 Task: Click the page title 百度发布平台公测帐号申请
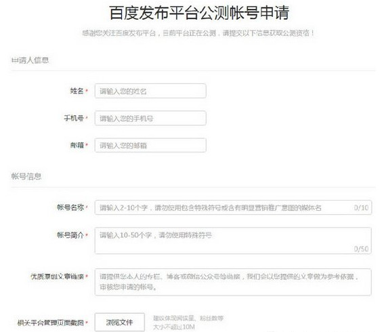(x=199, y=13)
